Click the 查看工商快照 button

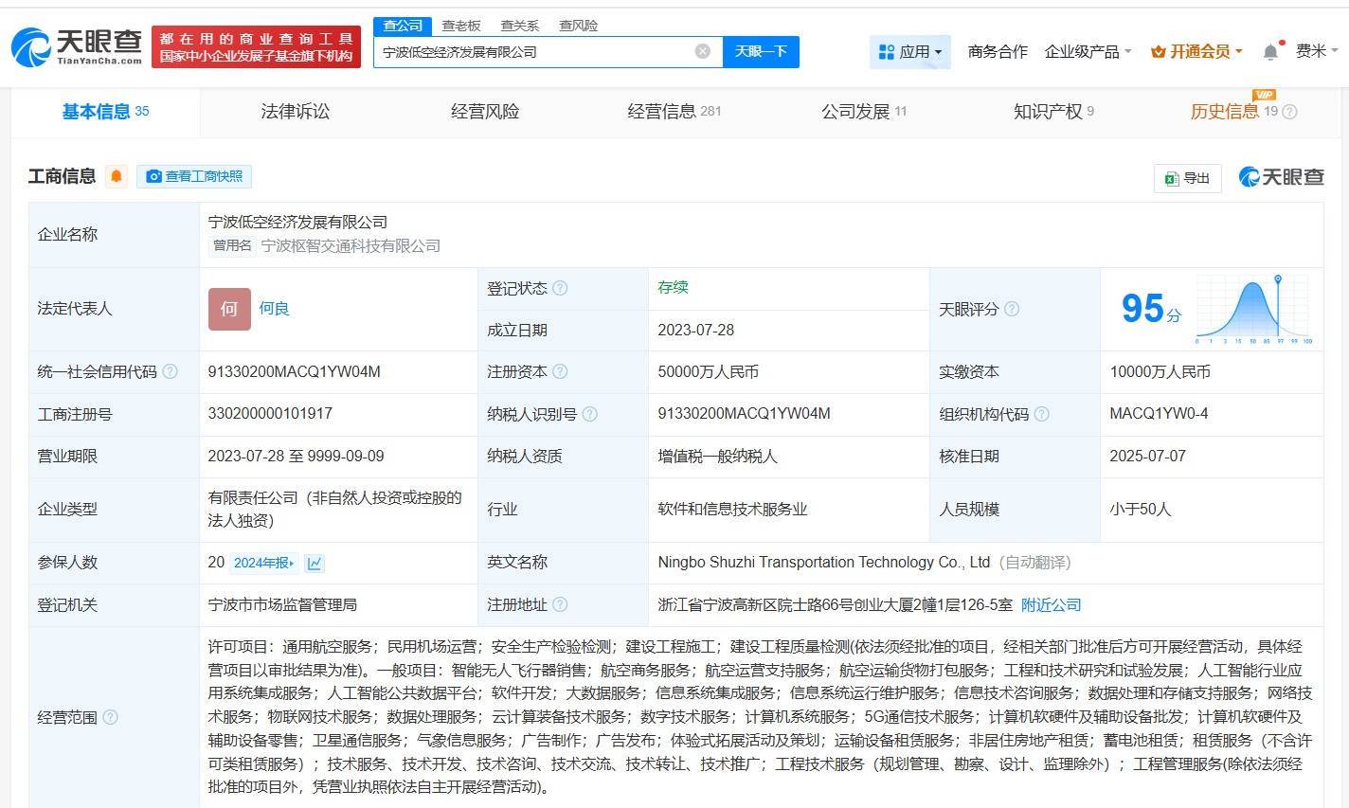[x=194, y=176]
